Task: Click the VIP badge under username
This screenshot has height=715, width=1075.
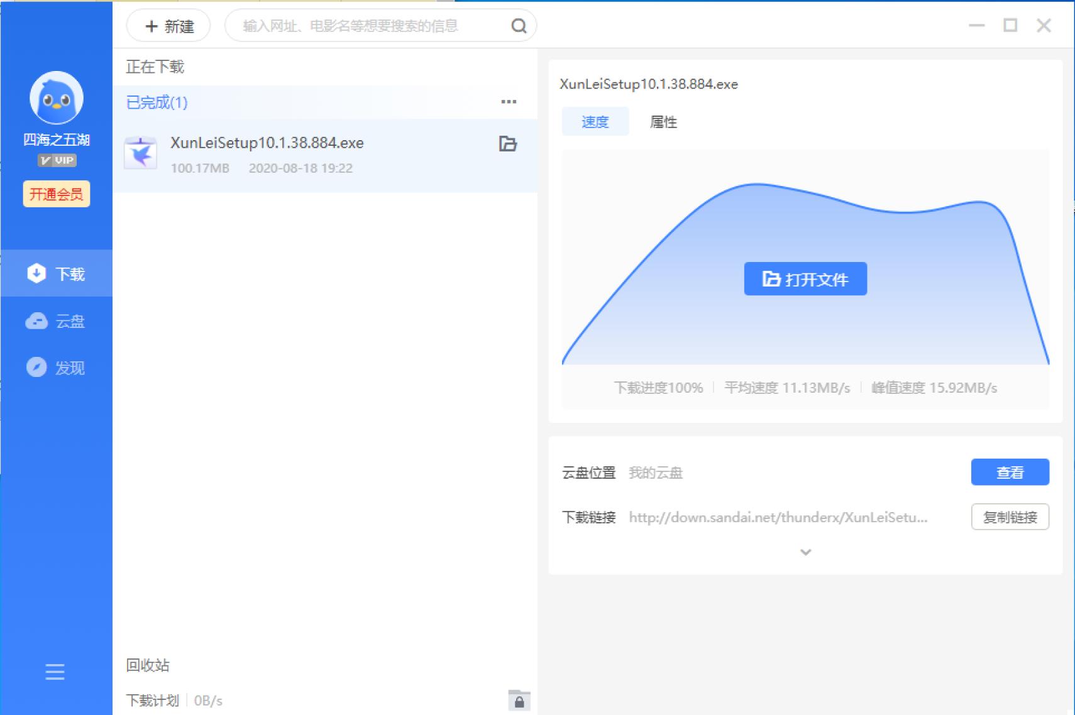Action: pyautogui.click(x=57, y=160)
